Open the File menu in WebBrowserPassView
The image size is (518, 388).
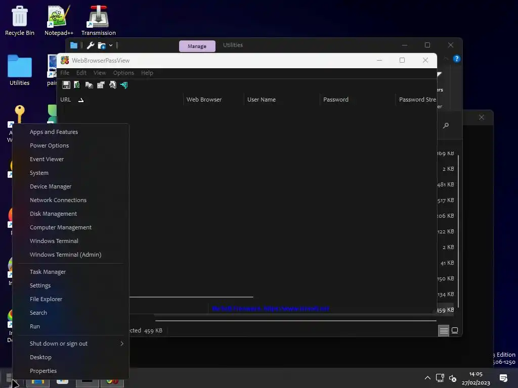pos(65,73)
